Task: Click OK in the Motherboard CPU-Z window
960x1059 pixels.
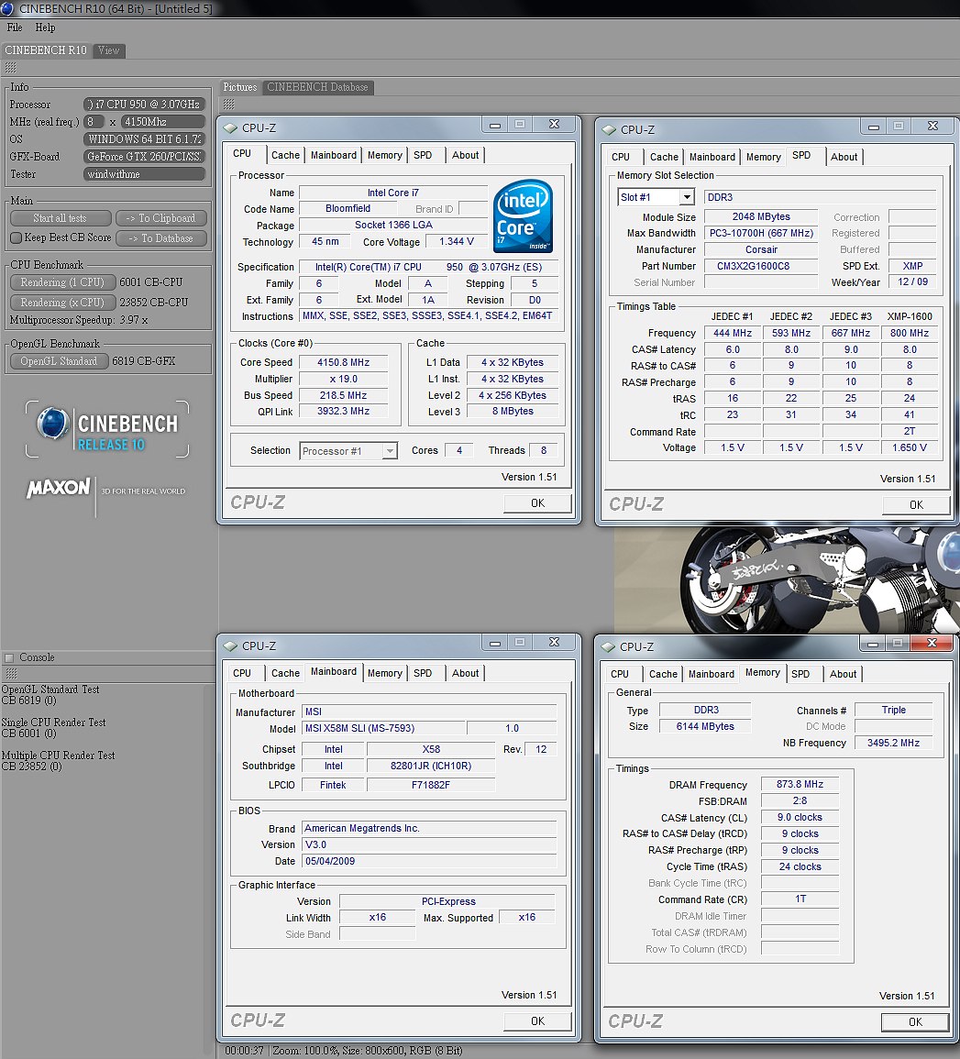Action: click(537, 1021)
